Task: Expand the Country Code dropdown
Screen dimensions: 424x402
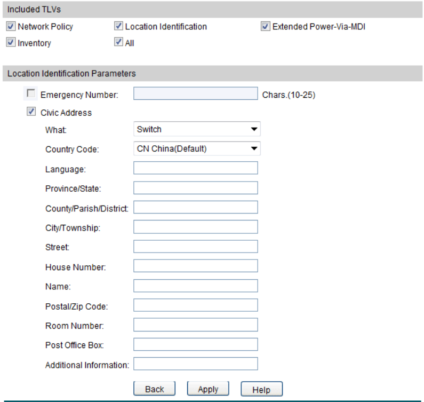Action: tap(196, 149)
